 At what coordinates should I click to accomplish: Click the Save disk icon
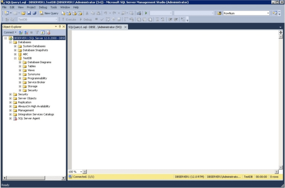[x=29, y=13]
